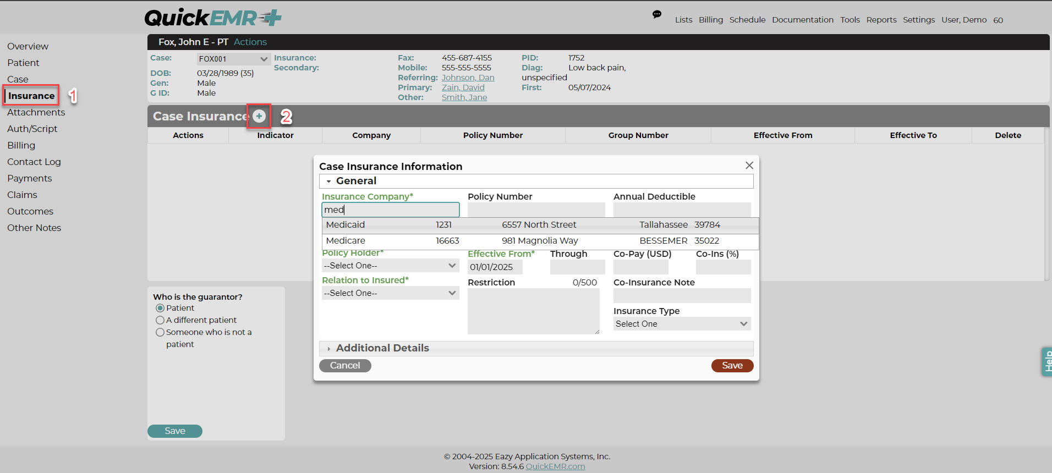
Task: Select 'A different patient' guarantor option
Action: tap(160, 320)
